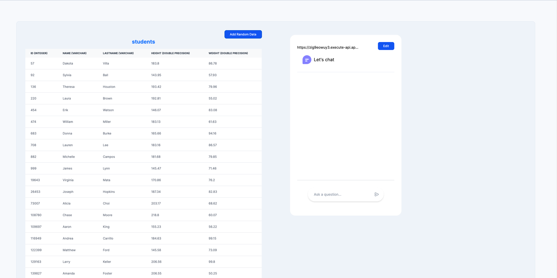Click the name cell William
The image size is (557, 278).
(68, 122)
